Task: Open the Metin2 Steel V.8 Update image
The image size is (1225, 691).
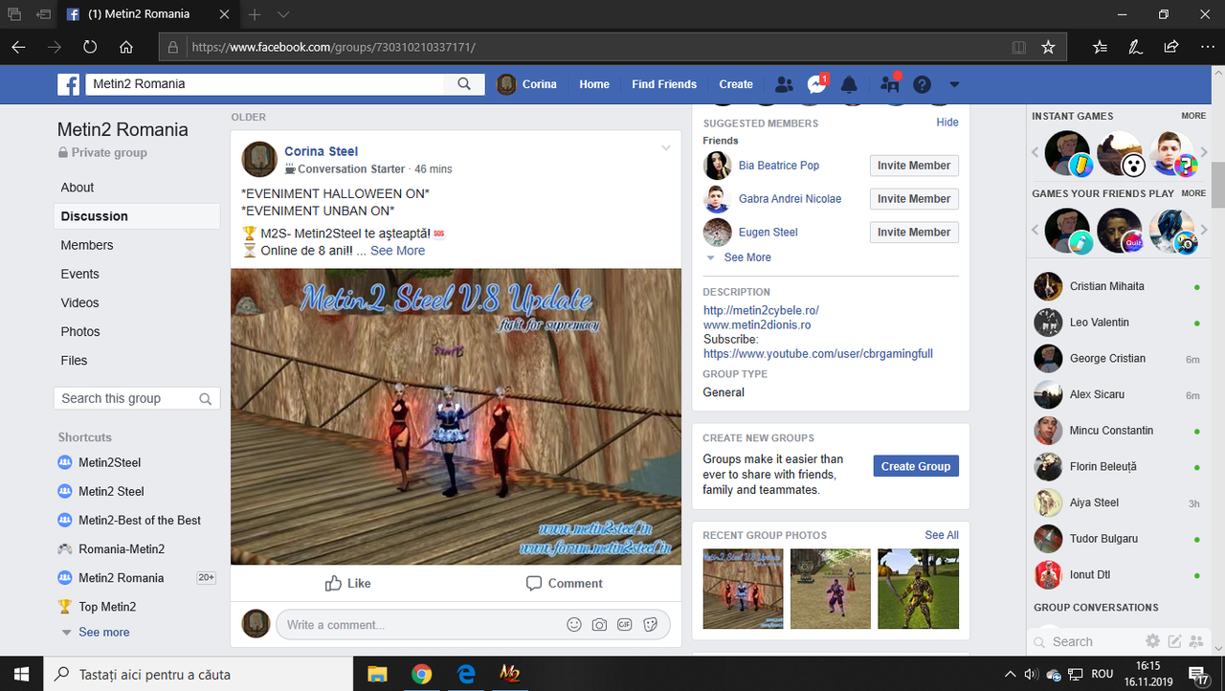Action: coord(456,416)
